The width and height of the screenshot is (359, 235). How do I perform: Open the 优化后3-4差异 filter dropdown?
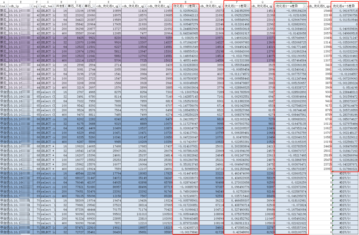tap(305, 6)
